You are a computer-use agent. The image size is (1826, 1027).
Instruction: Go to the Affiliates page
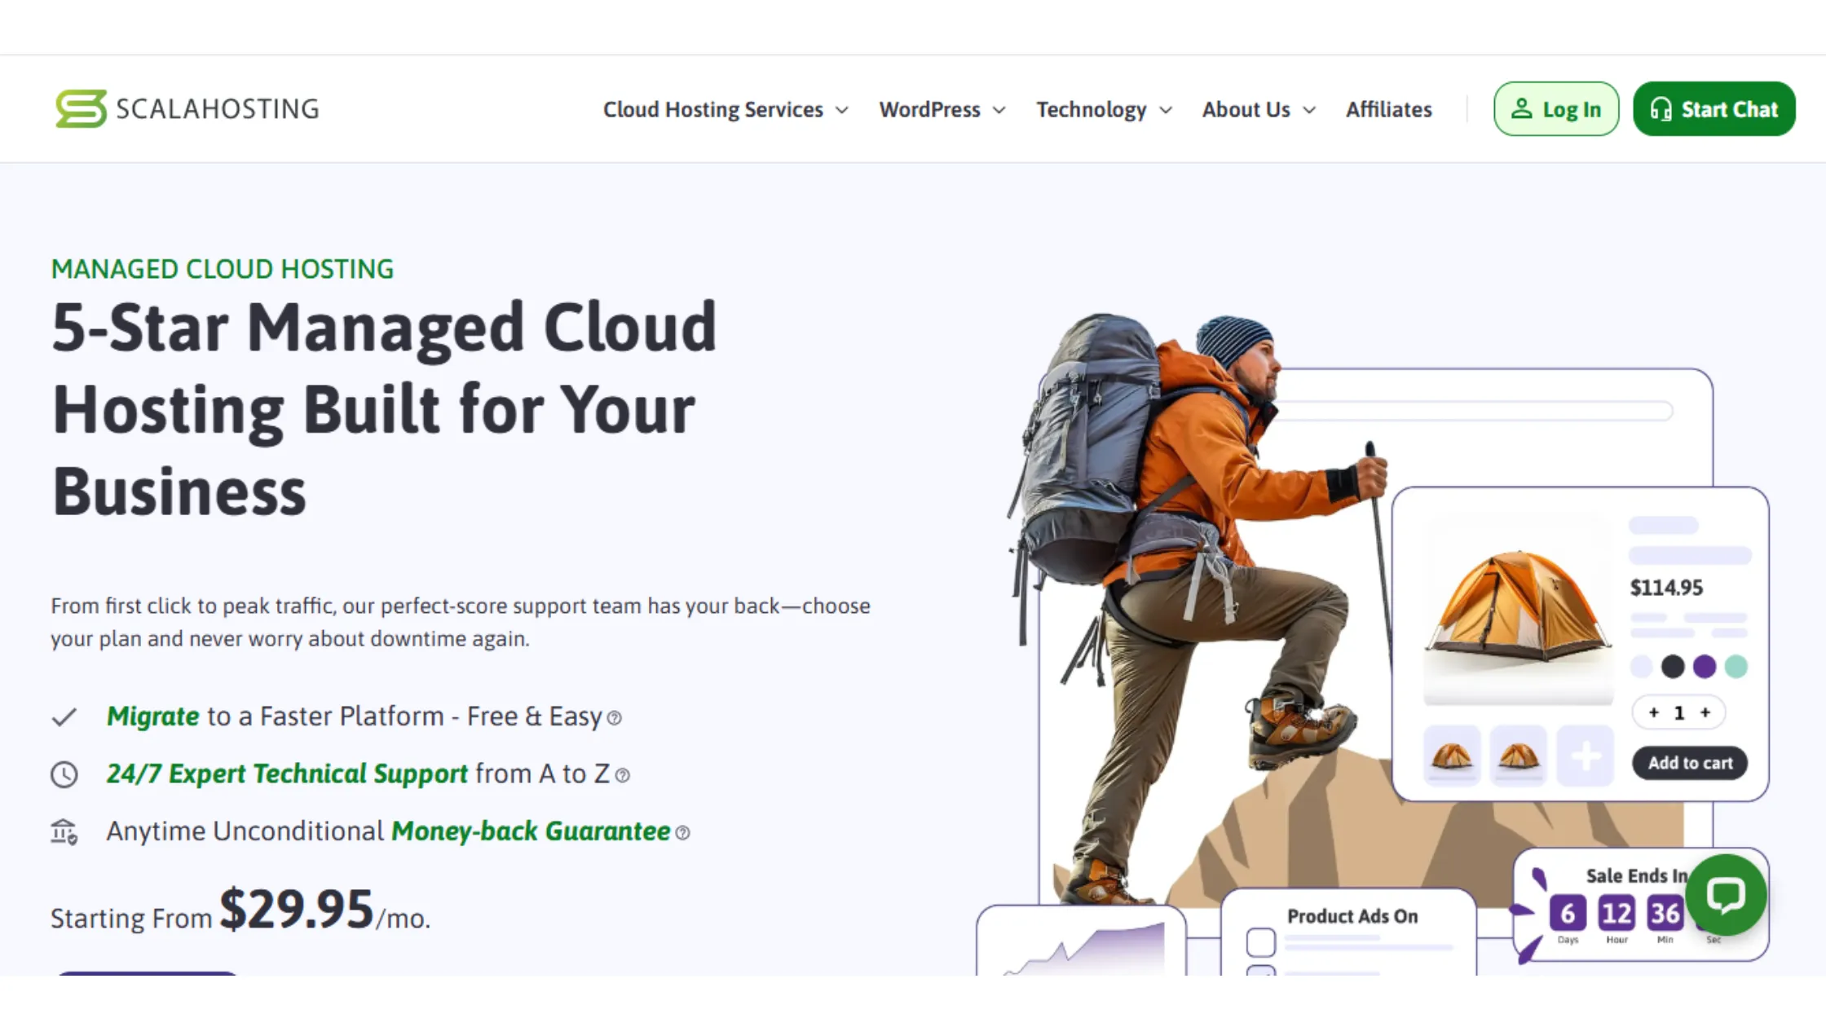[1388, 109]
